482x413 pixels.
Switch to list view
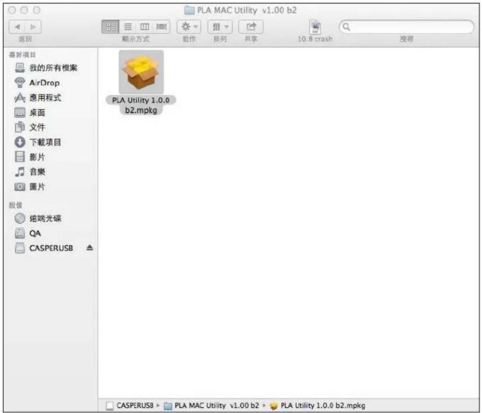point(128,27)
